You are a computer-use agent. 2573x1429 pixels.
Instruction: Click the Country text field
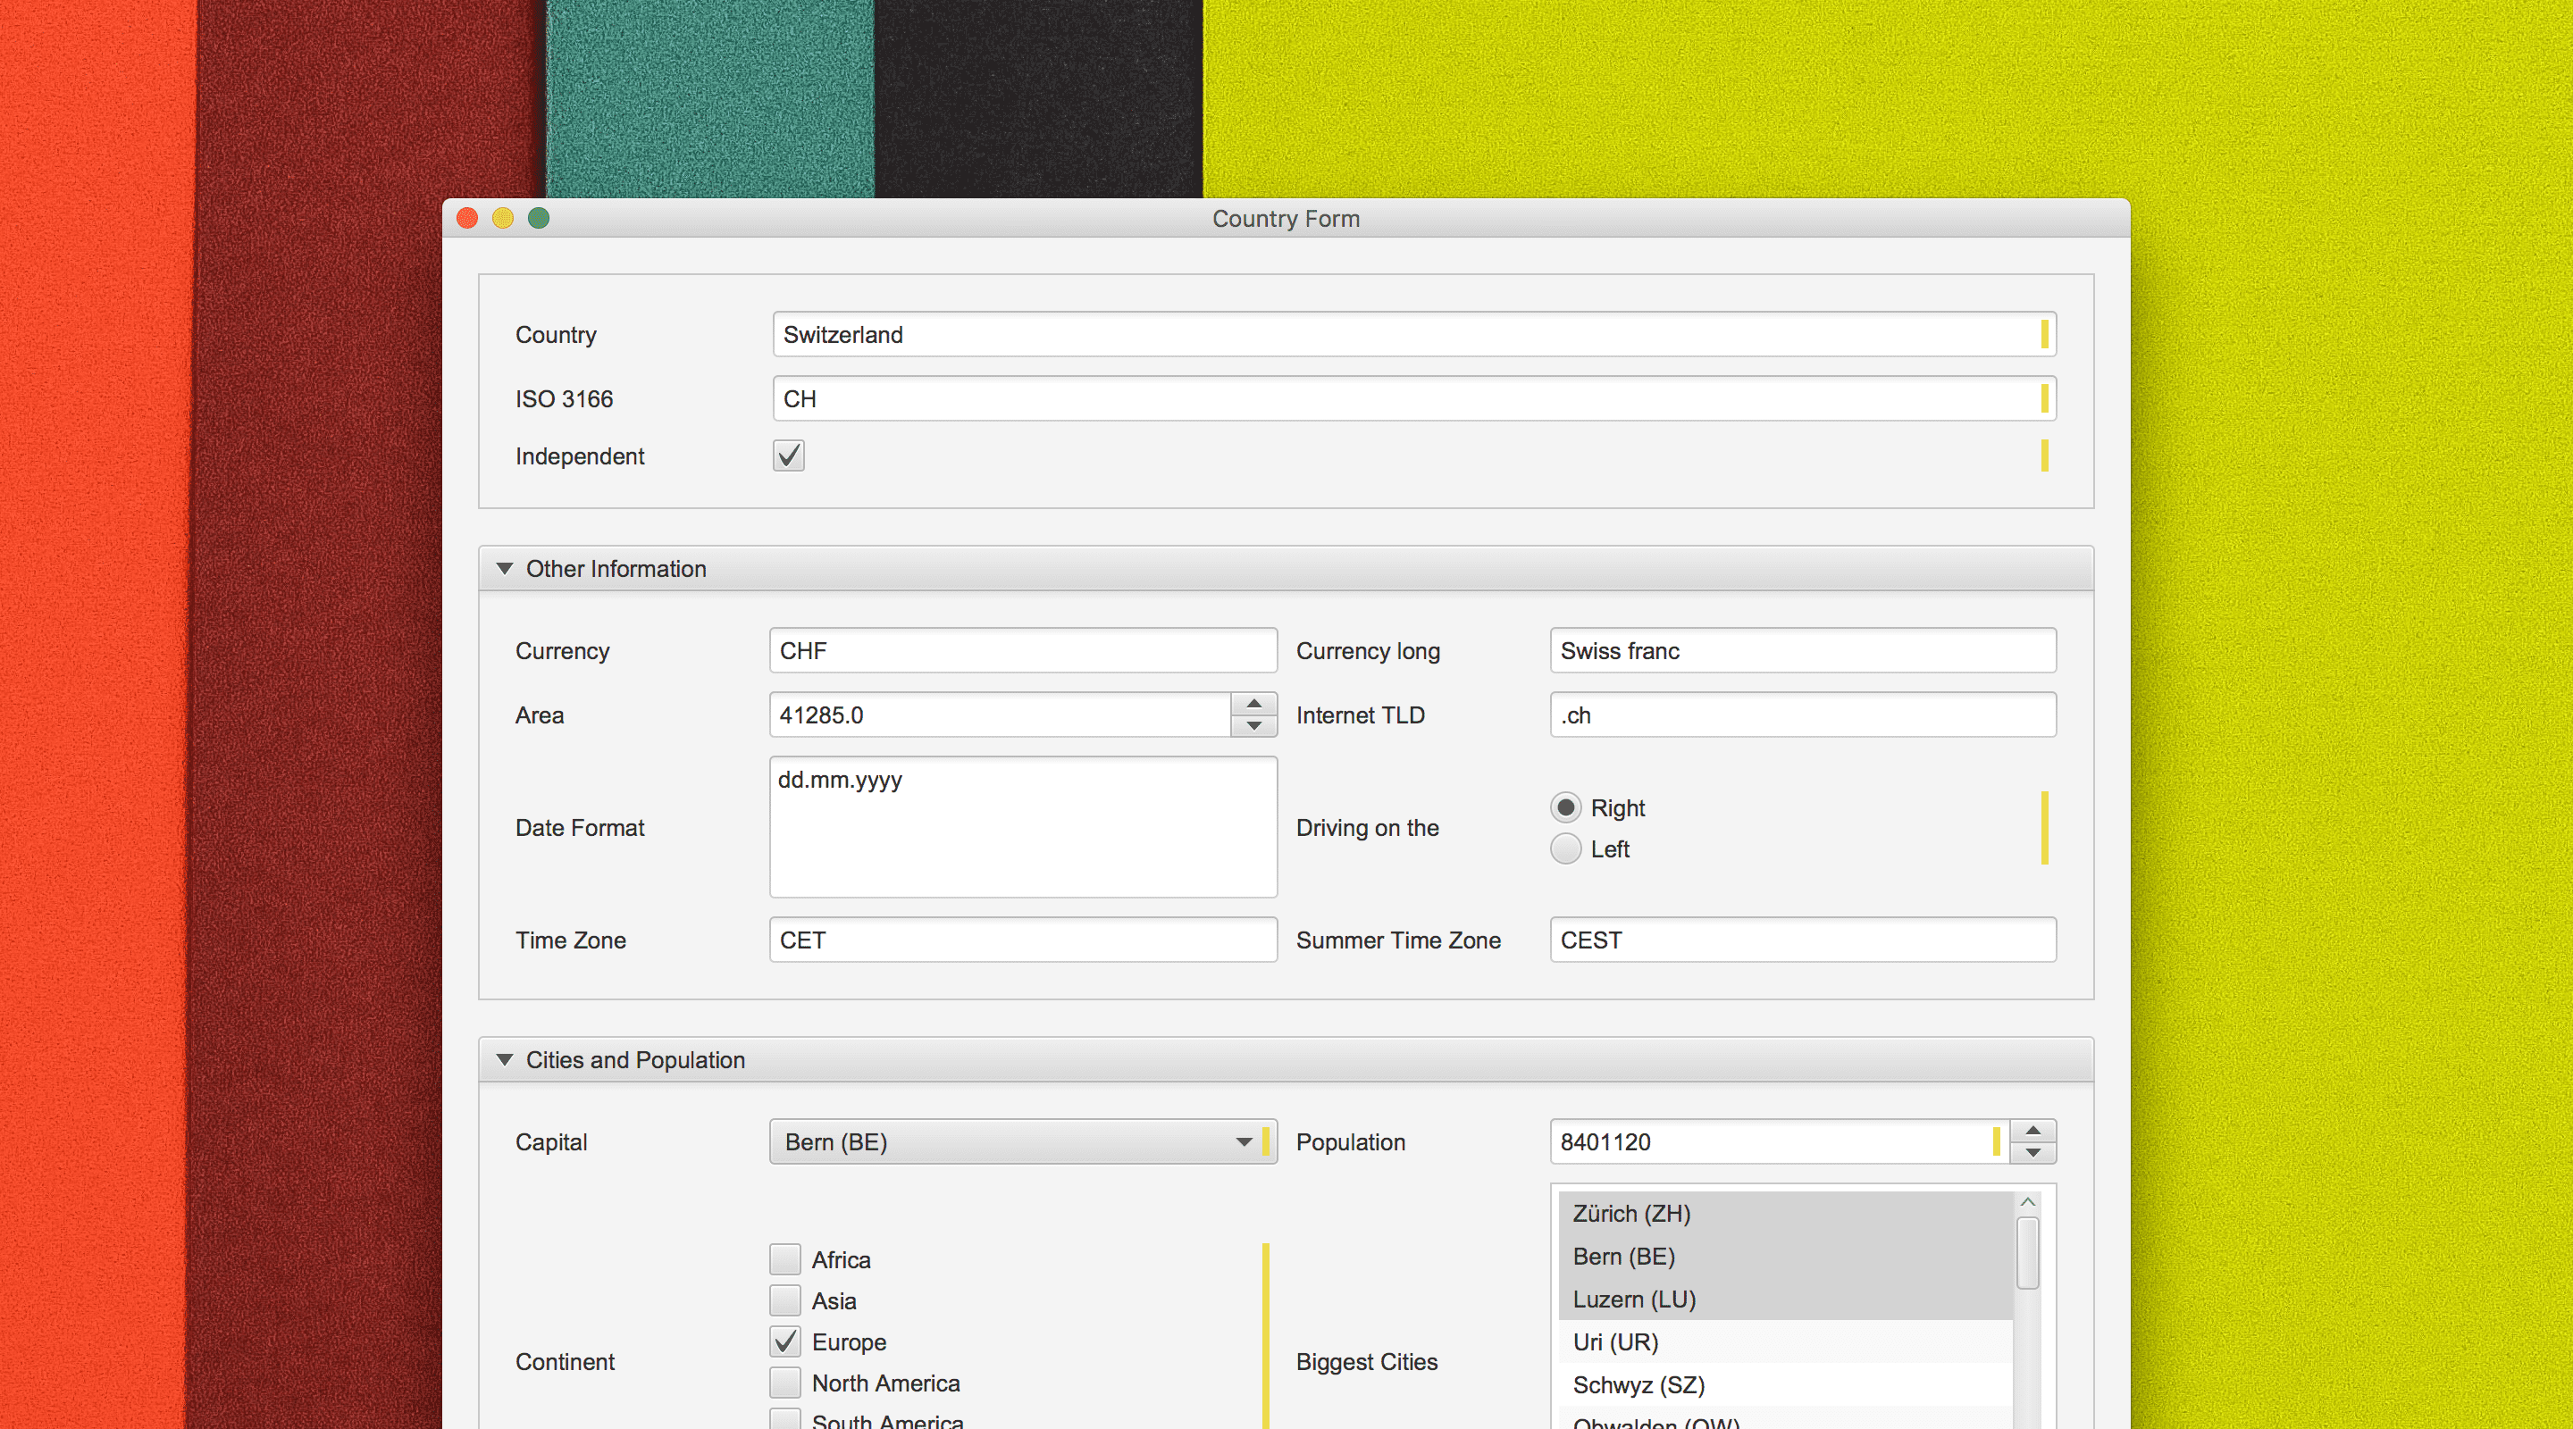tap(1398, 335)
